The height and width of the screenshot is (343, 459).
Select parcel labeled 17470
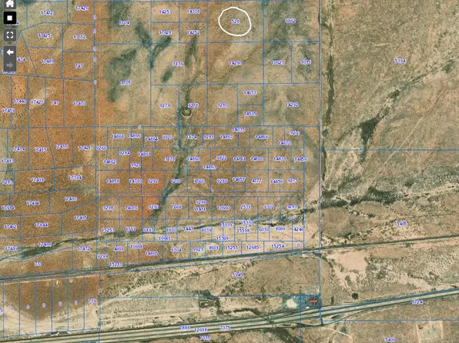tap(79, 103)
